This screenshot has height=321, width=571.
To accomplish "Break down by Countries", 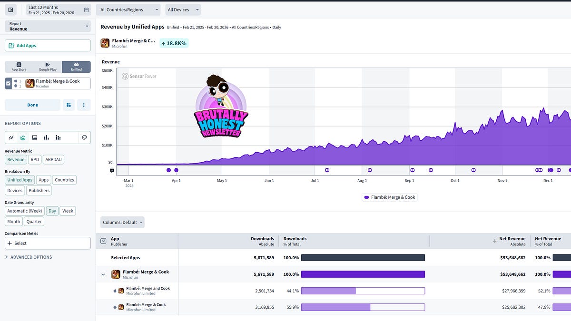I will (x=64, y=180).
